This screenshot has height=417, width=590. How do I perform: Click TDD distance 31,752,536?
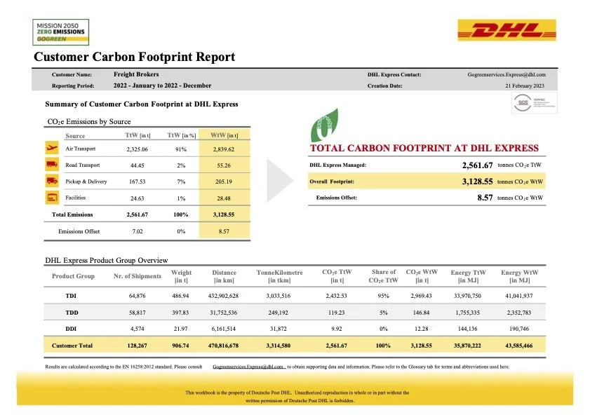pyautogui.click(x=223, y=313)
